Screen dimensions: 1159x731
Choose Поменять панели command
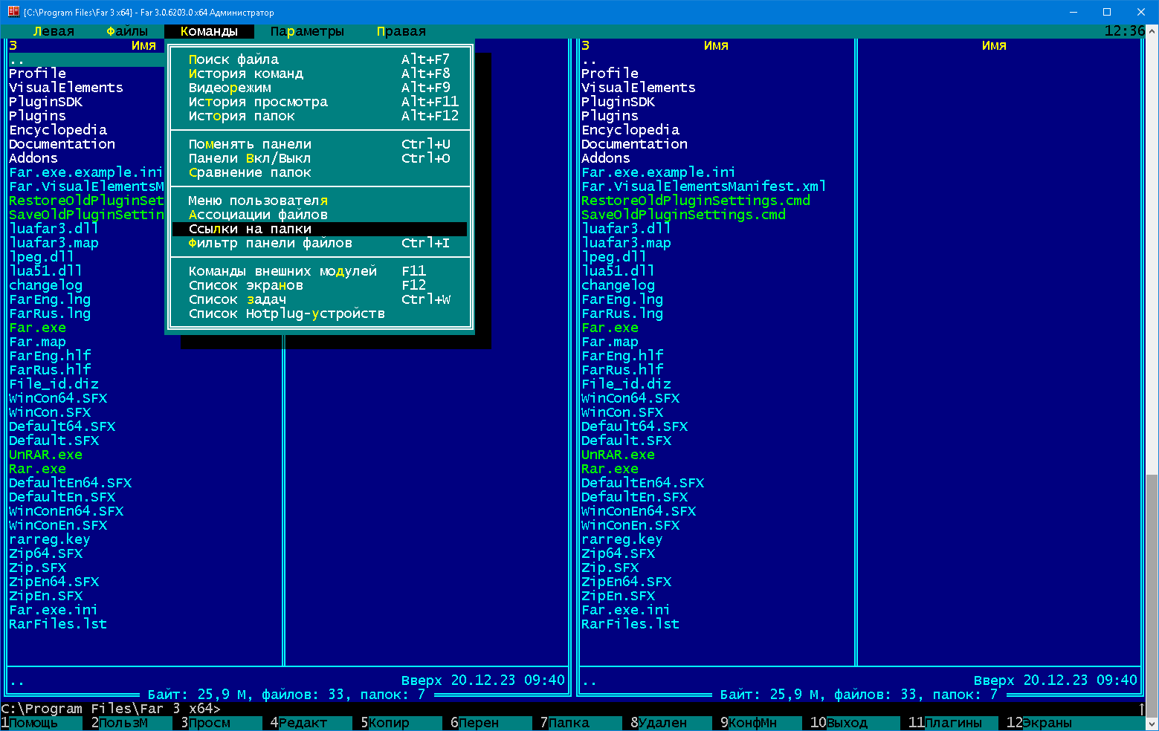[320, 144]
